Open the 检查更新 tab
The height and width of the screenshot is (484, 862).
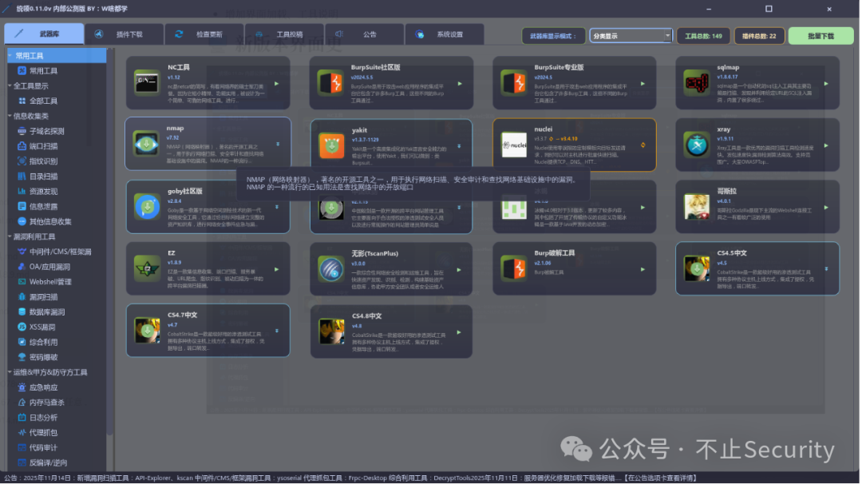[204, 34]
